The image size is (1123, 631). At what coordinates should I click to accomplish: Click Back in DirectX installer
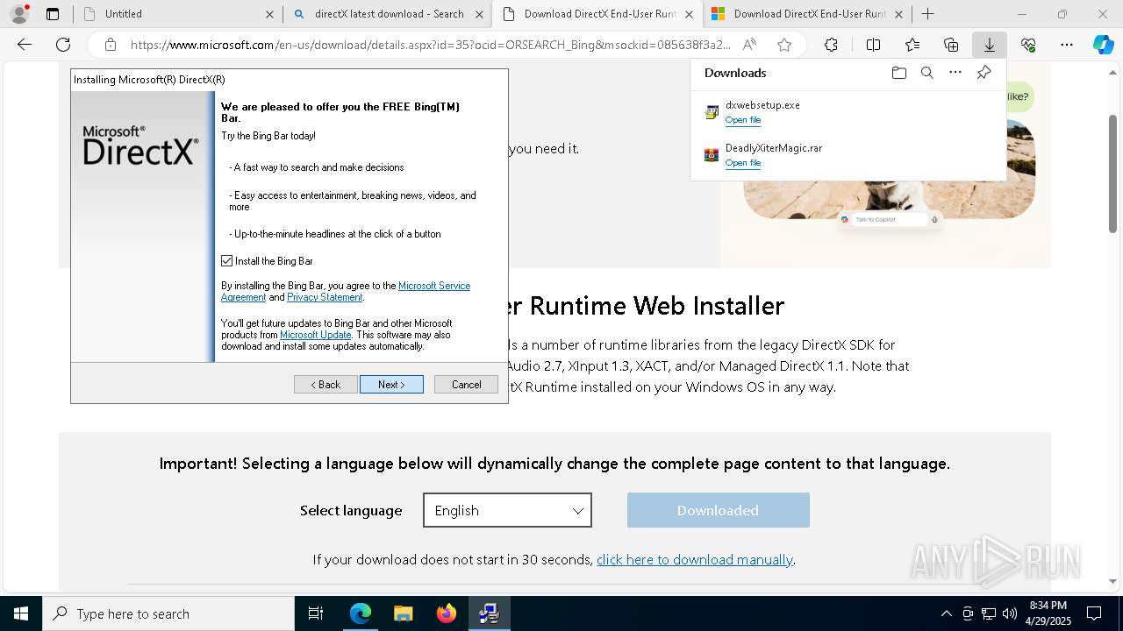[x=325, y=385]
